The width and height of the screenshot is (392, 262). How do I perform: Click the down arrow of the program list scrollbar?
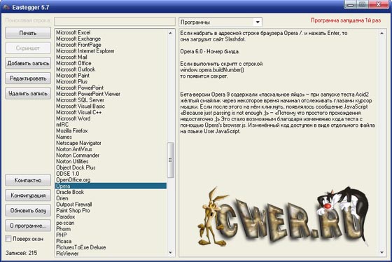171,252
